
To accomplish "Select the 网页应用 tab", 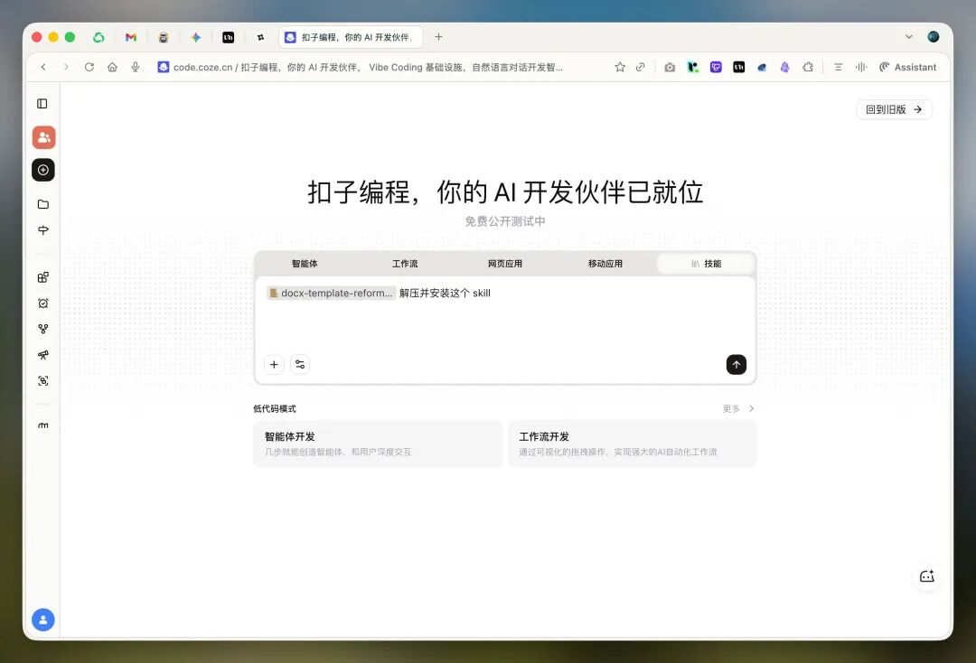I will 505,264.
